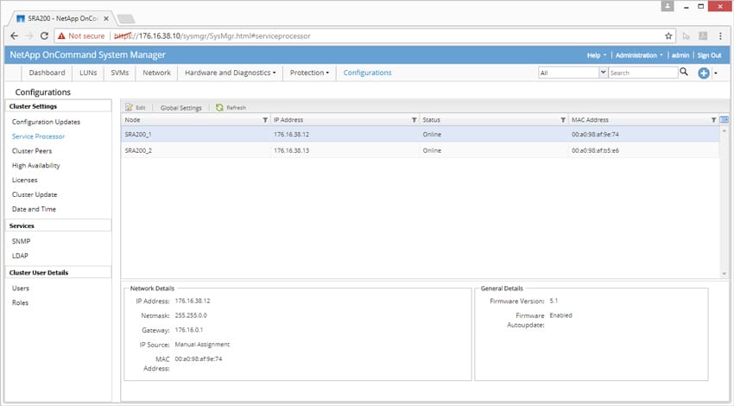
Task: Click the Node column header
Action: tap(195, 120)
